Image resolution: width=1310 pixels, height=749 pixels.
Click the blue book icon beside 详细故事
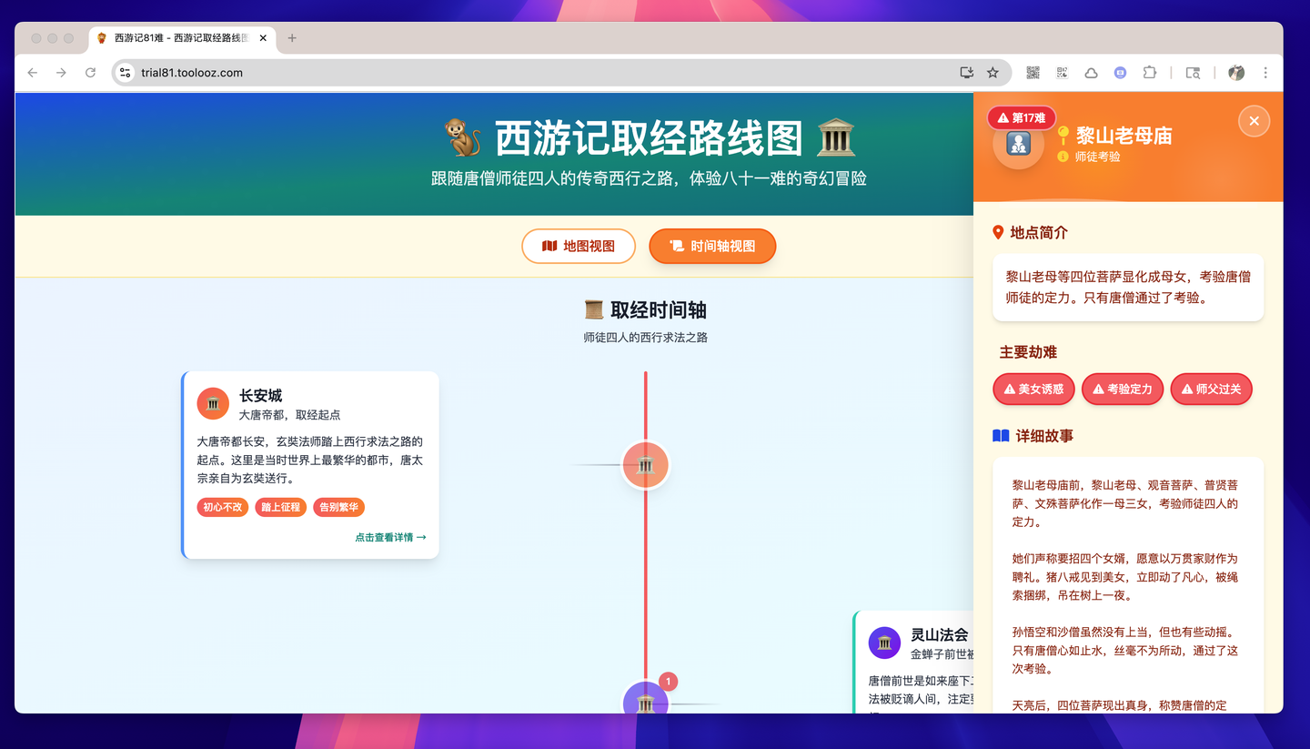(x=999, y=435)
